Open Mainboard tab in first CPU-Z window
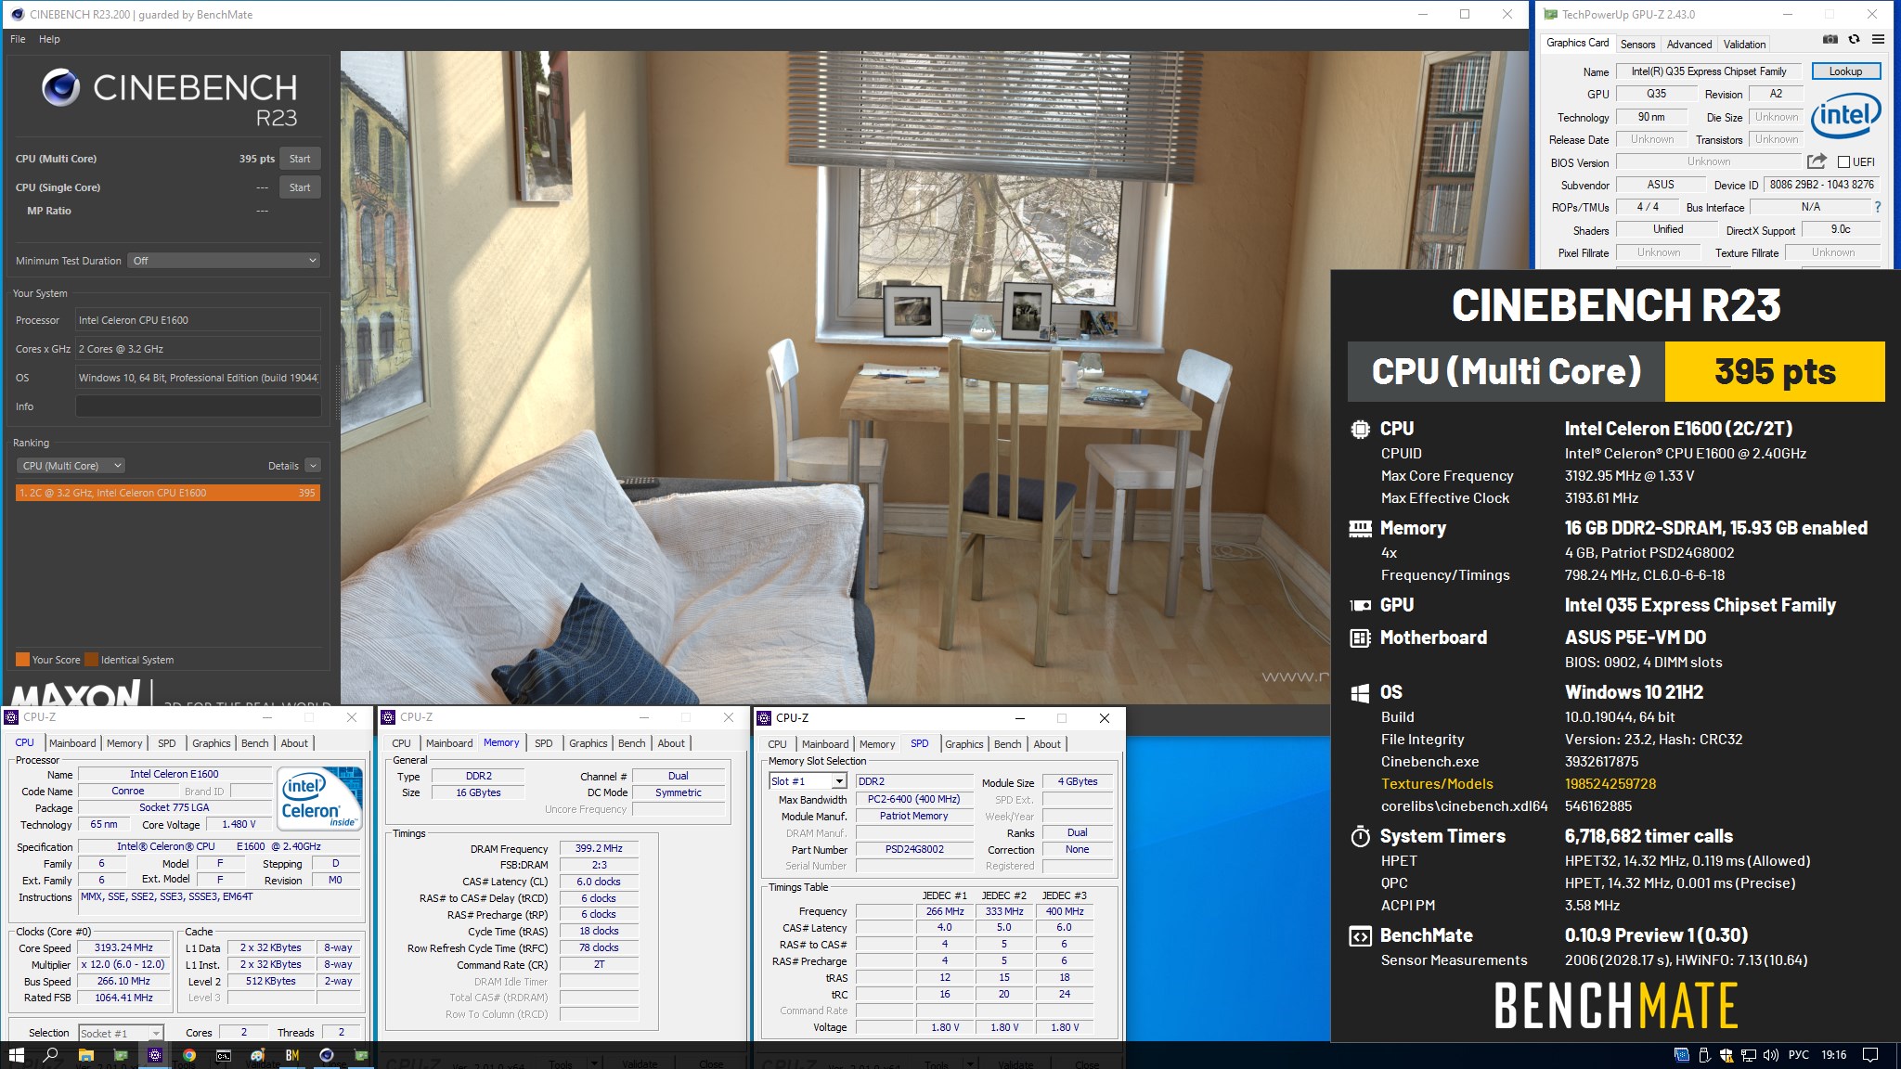This screenshot has height=1069, width=1901. pyautogui.click(x=72, y=743)
